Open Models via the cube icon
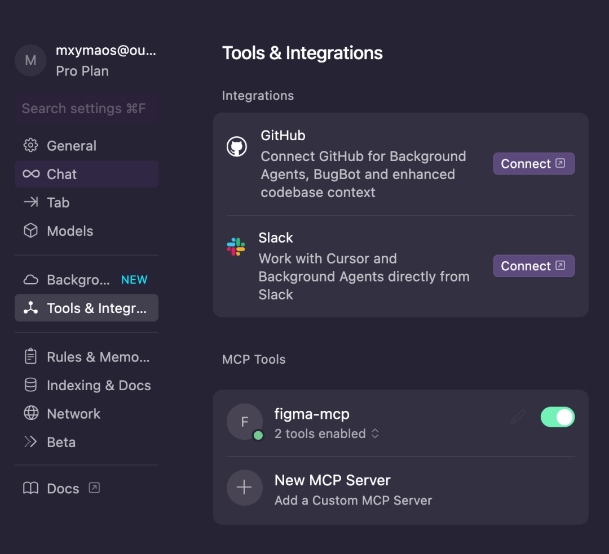 [x=30, y=231]
